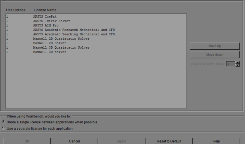Select the ANSYS AIM Pro row
Screen dimensions: 245x144
pos(96,25)
